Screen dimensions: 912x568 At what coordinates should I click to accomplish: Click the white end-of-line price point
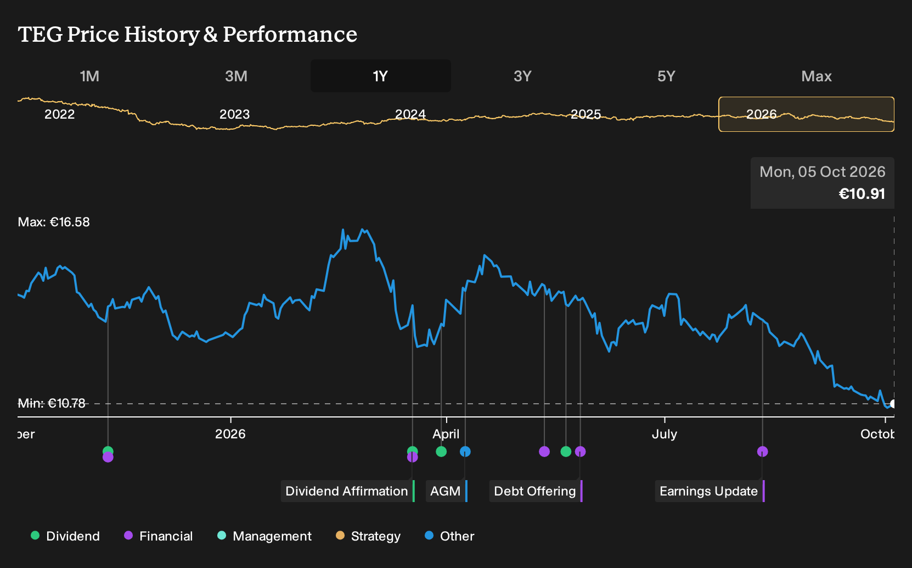tap(893, 404)
